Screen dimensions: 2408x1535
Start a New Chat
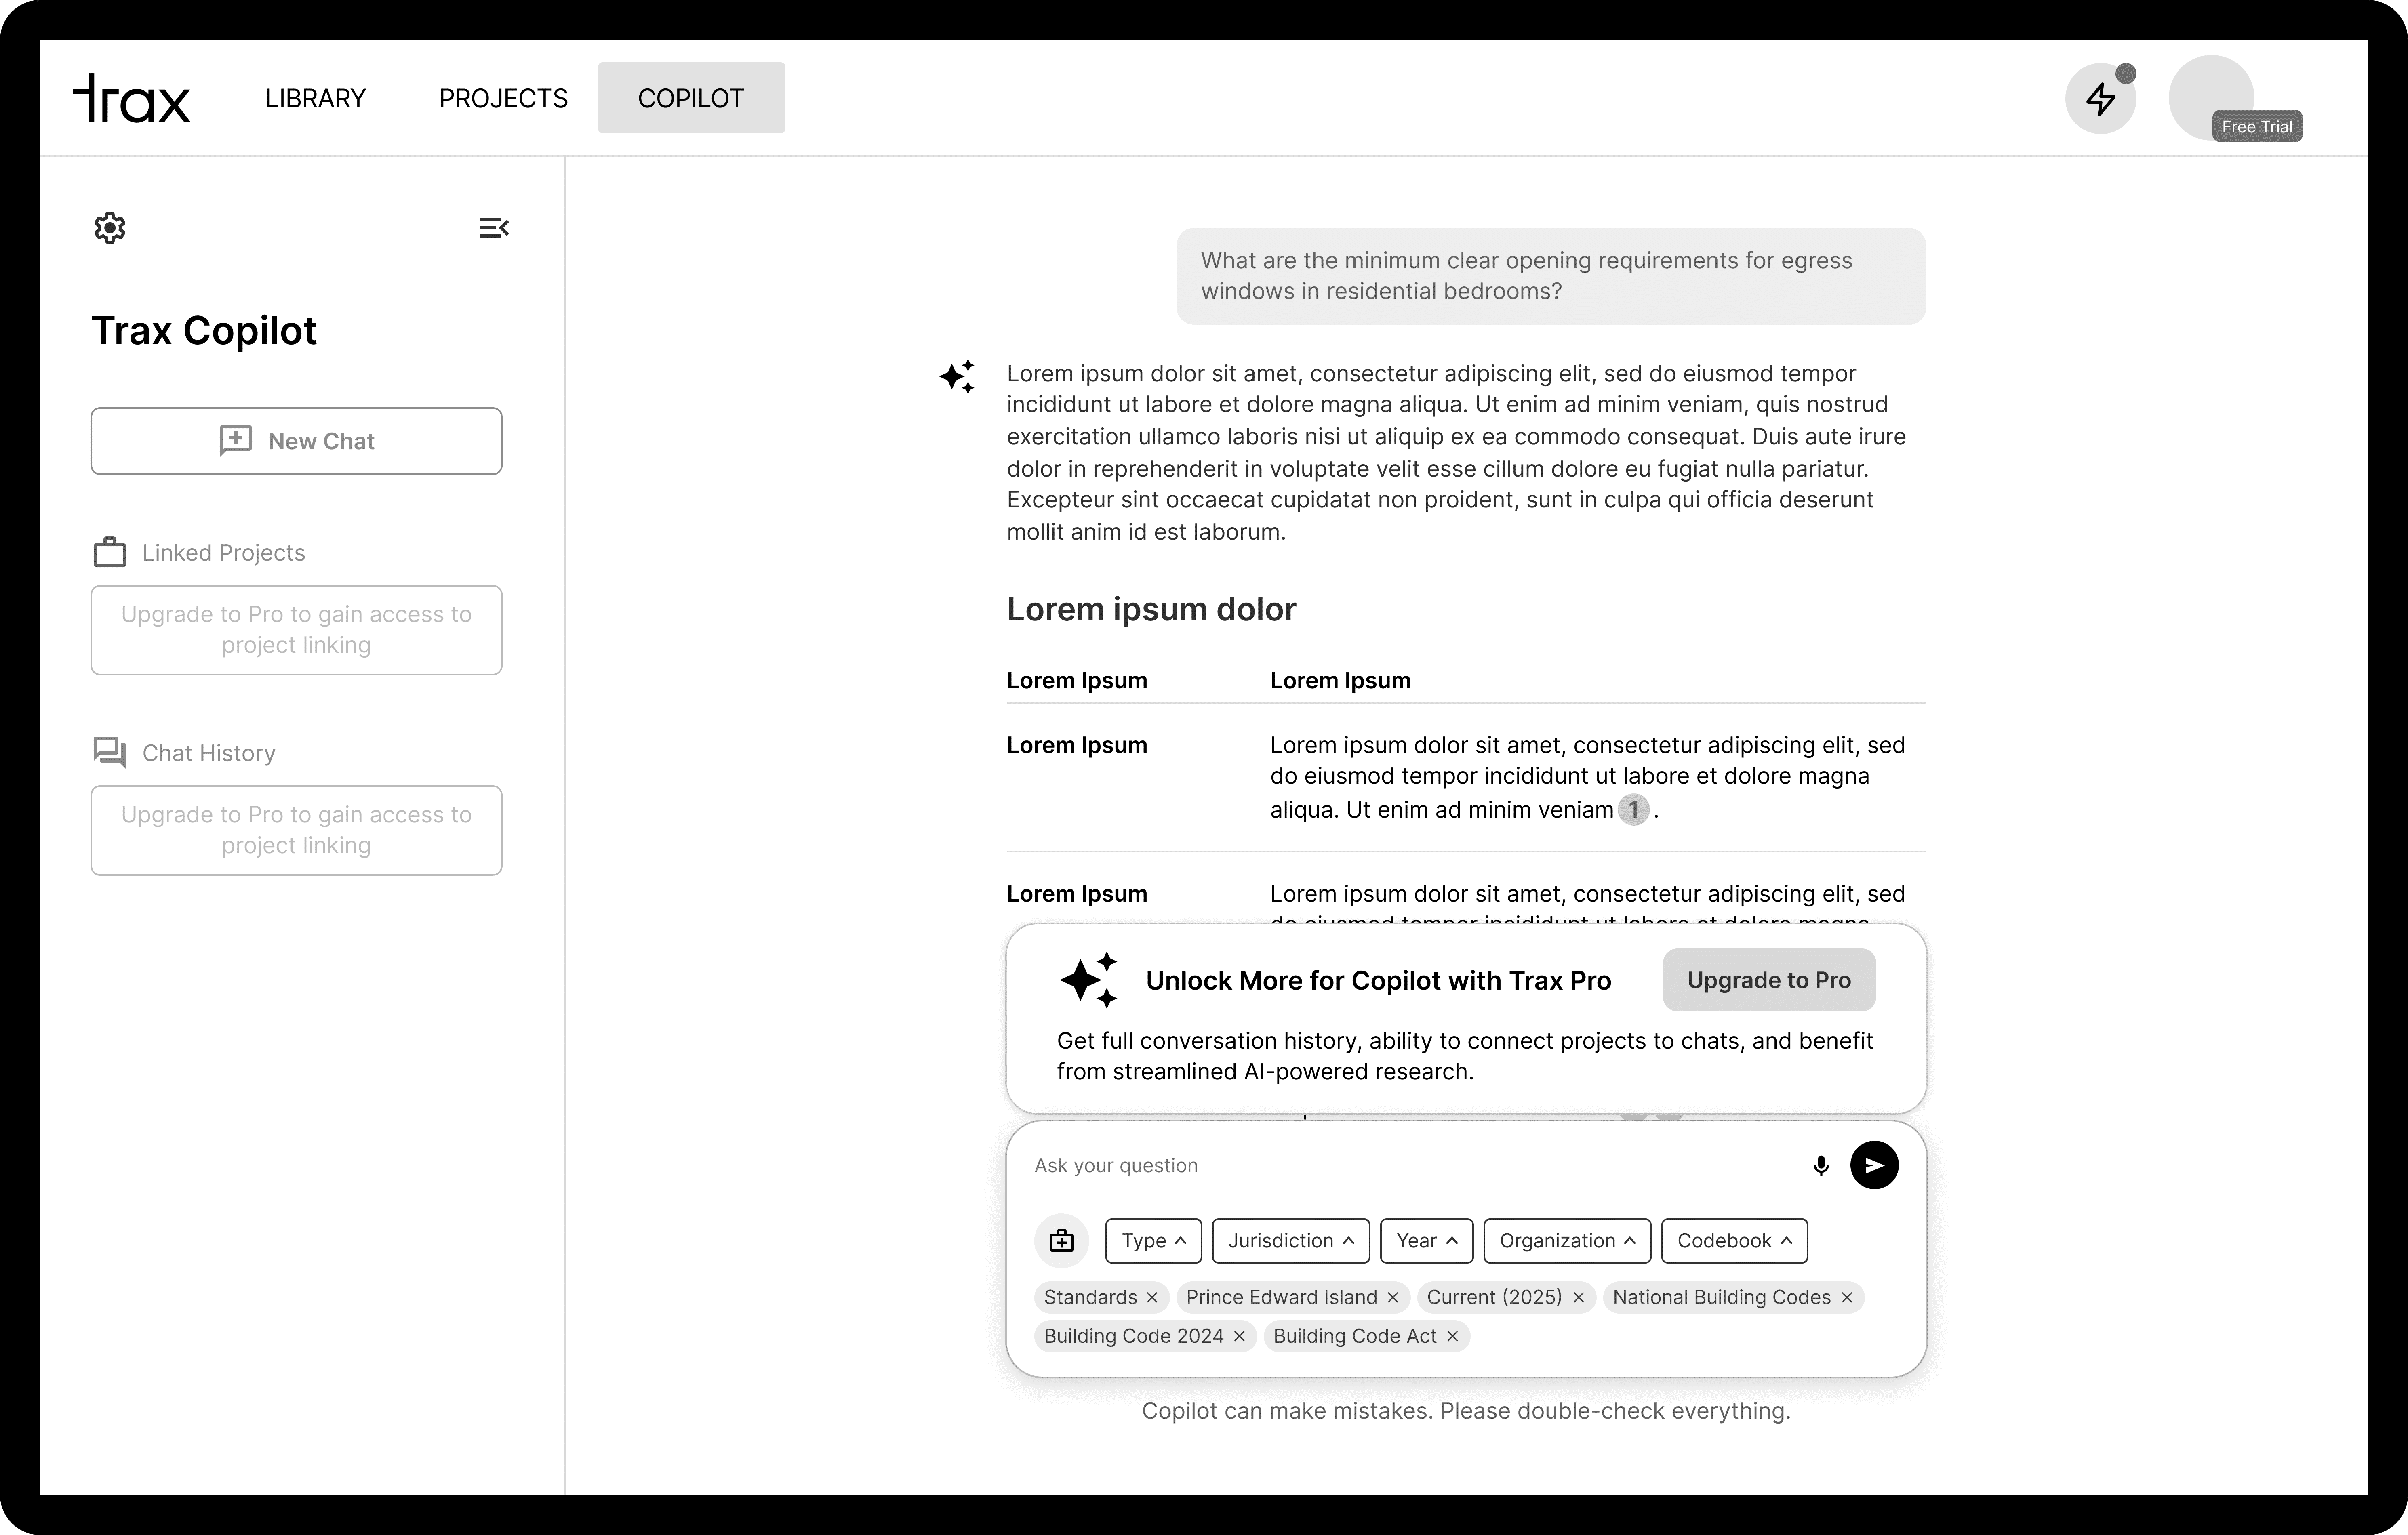pos(296,441)
